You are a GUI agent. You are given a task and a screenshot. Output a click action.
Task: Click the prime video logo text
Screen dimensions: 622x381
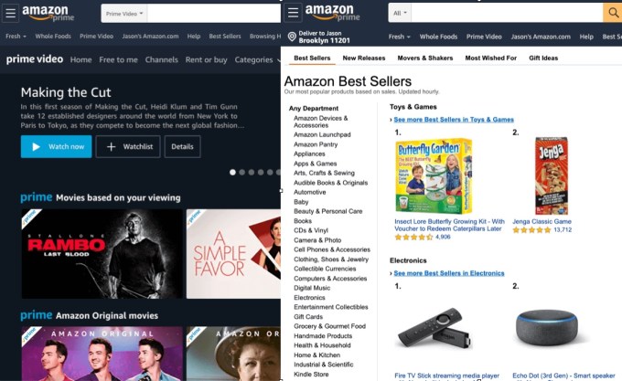click(x=35, y=59)
